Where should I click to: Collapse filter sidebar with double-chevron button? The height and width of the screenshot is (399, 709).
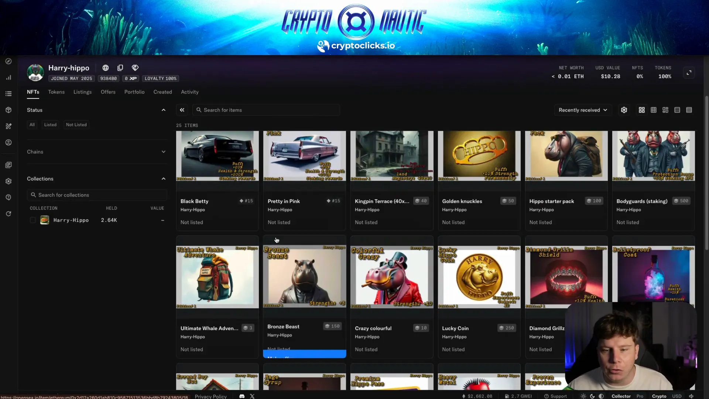tap(182, 110)
